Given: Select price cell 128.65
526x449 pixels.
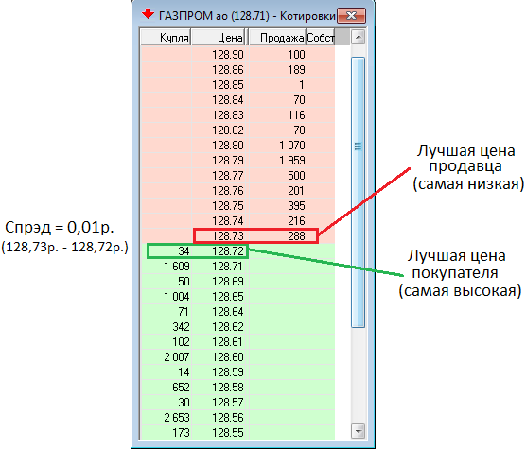Looking at the screenshot, I should [219, 297].
